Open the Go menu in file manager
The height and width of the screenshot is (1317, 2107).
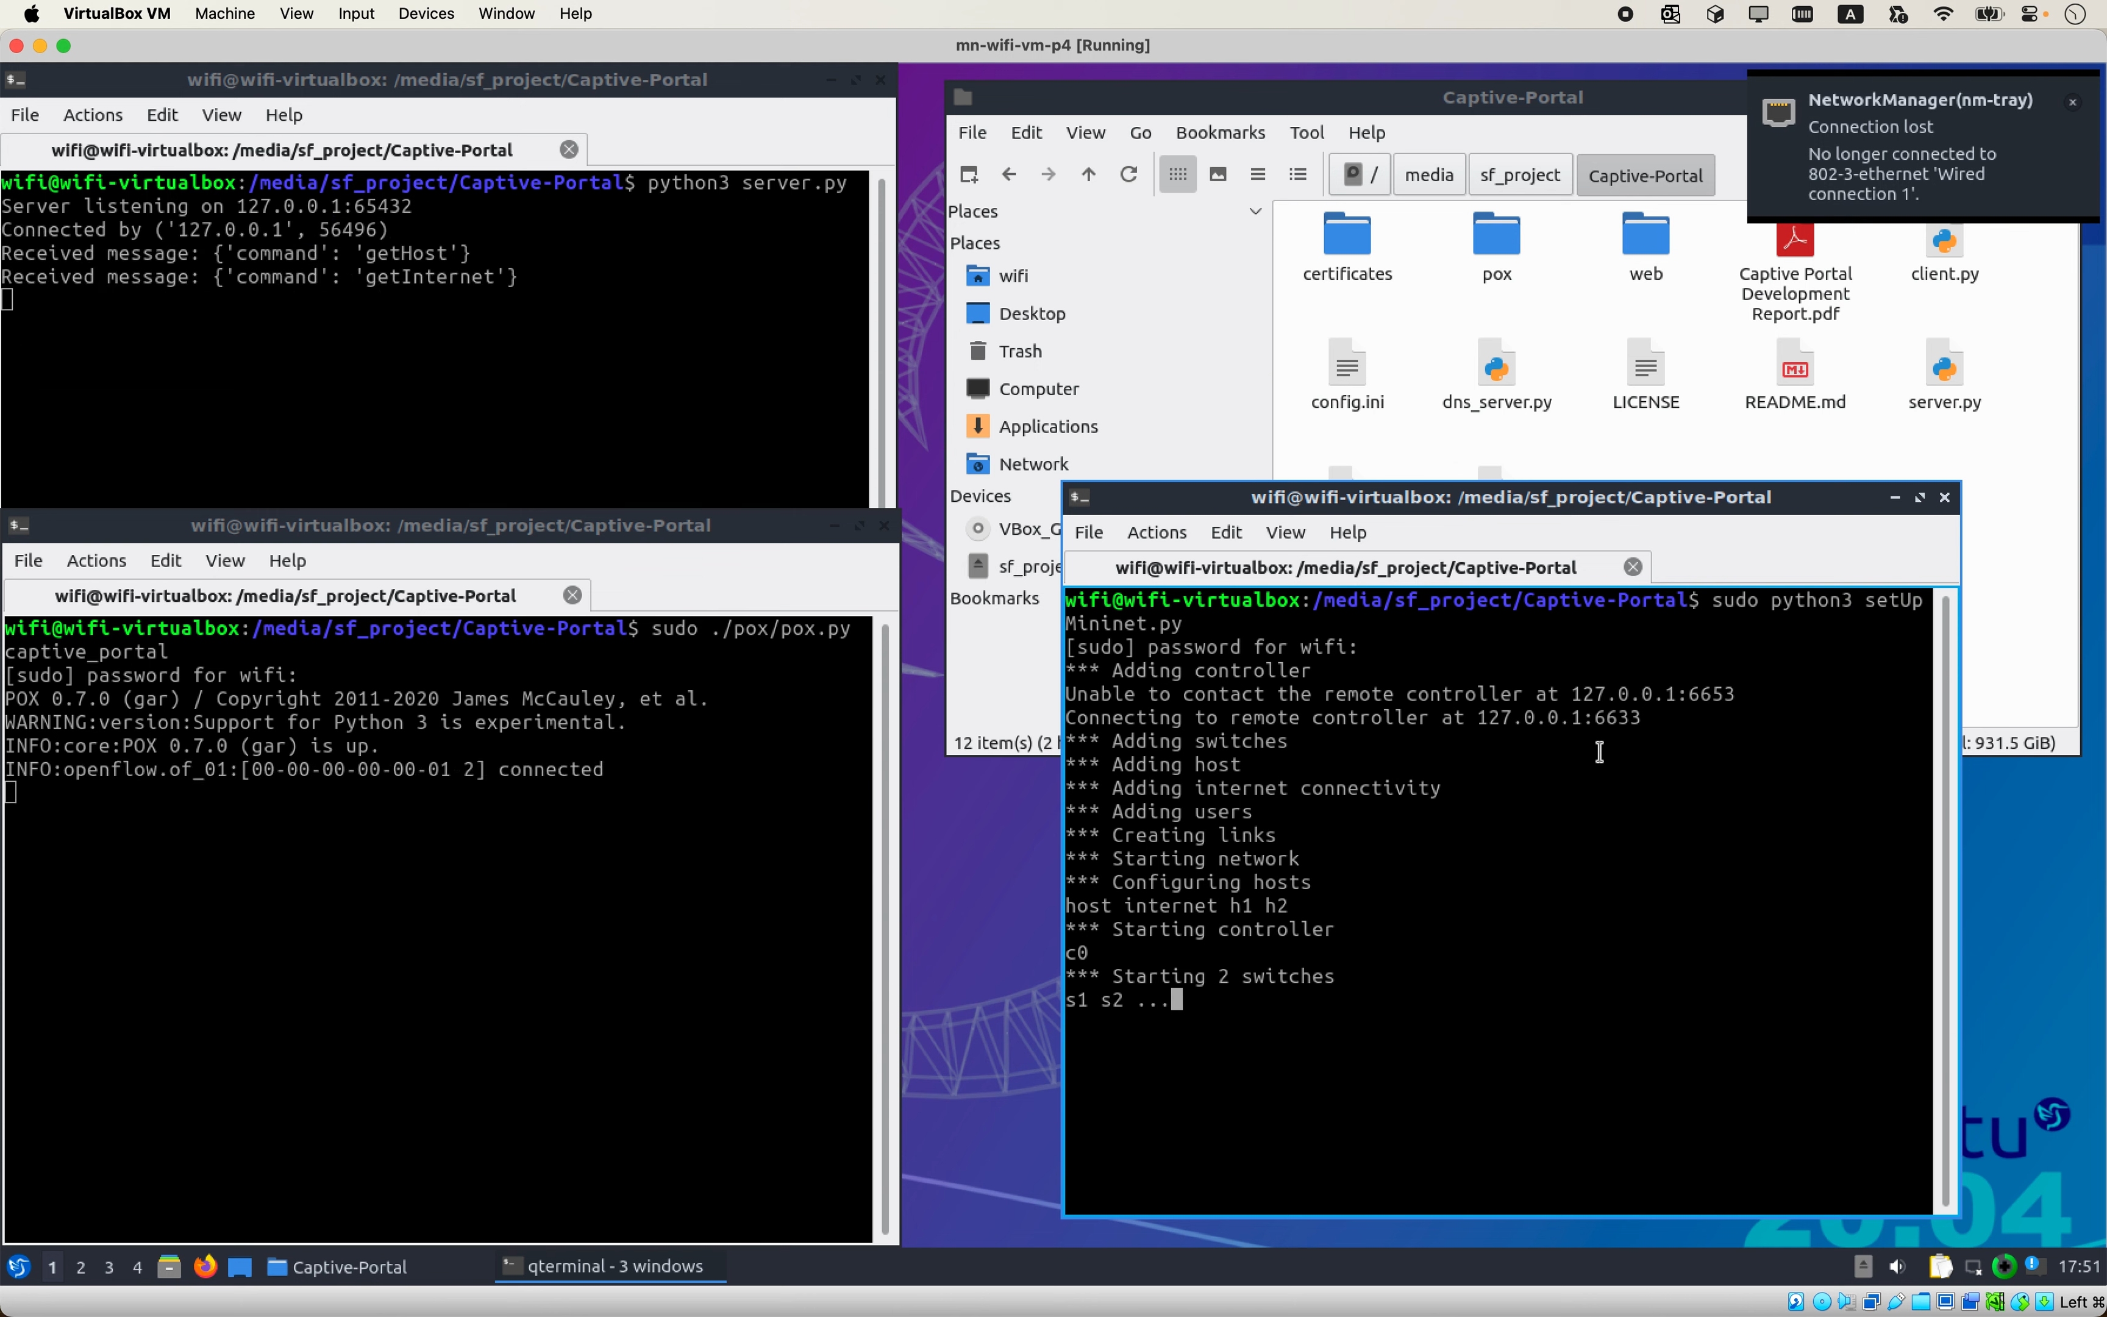[1139, 132]
